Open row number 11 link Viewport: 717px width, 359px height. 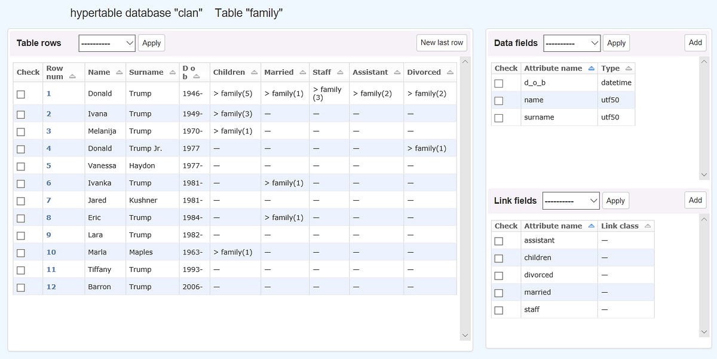point(51,270)
